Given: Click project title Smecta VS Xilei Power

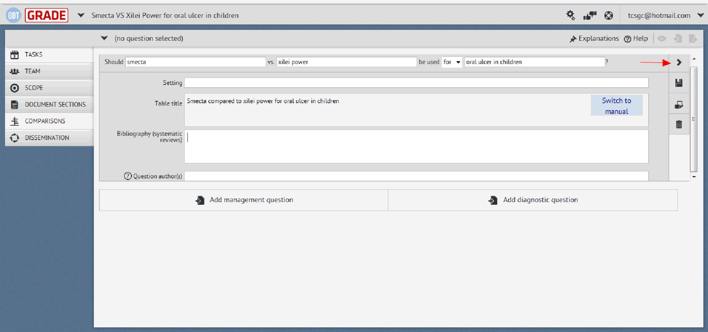Looking at the screenshot, I should tap(165, 16).
